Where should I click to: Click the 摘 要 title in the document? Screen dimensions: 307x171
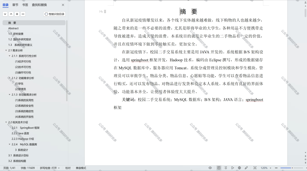pyautogui.click(x=188, y=12)
